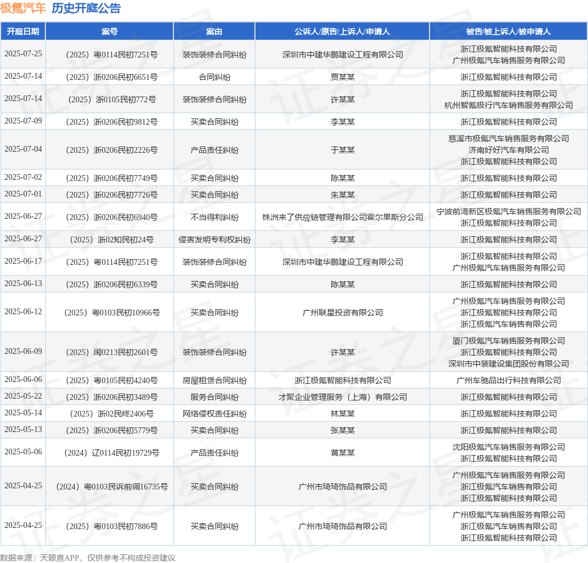The width and height of the screenshot is (588, 563).
Task: Click plaintiff 株洲来了供应链管理有限公司霍尔果斯分公司
Action: tap(343, 217)
